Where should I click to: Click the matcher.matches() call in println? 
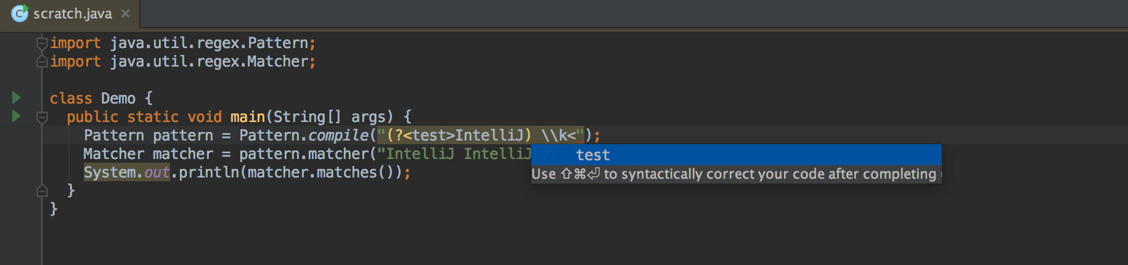click(321, 173)
